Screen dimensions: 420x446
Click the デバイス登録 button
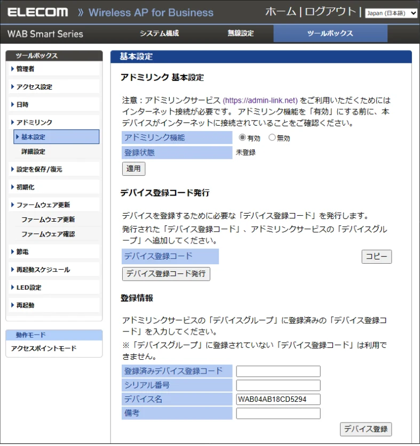click(x=366, y=429)
